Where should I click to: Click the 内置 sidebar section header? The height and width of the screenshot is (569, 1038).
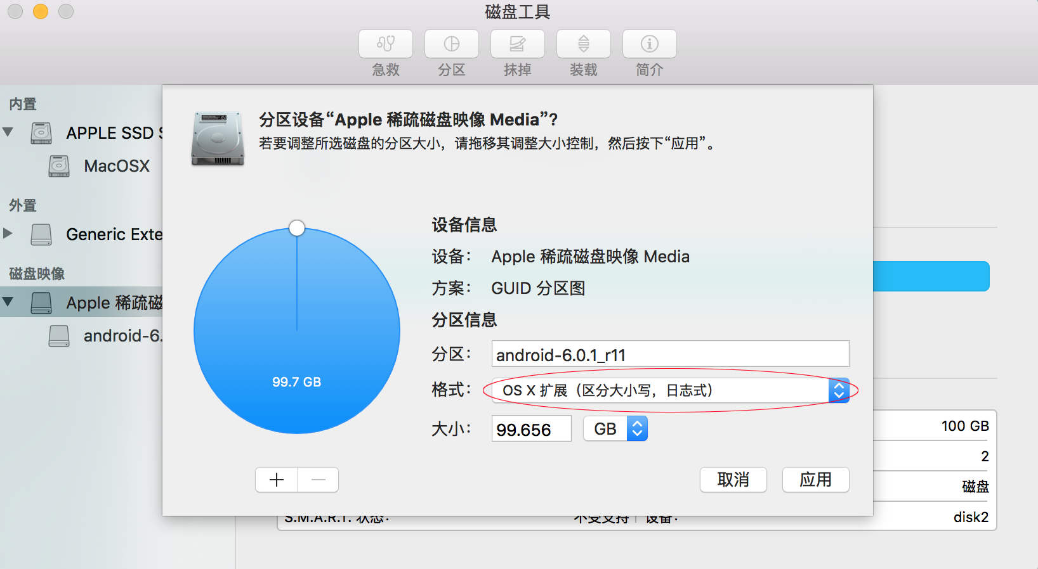click(23, 104)
